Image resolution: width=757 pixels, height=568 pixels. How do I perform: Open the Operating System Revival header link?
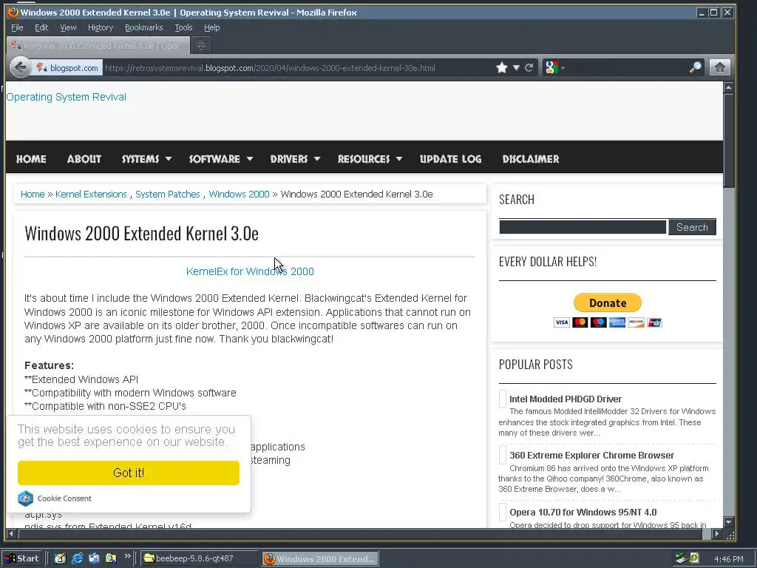66,97
